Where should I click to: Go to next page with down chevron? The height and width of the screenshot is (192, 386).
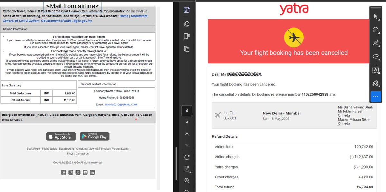click(187, 145)
